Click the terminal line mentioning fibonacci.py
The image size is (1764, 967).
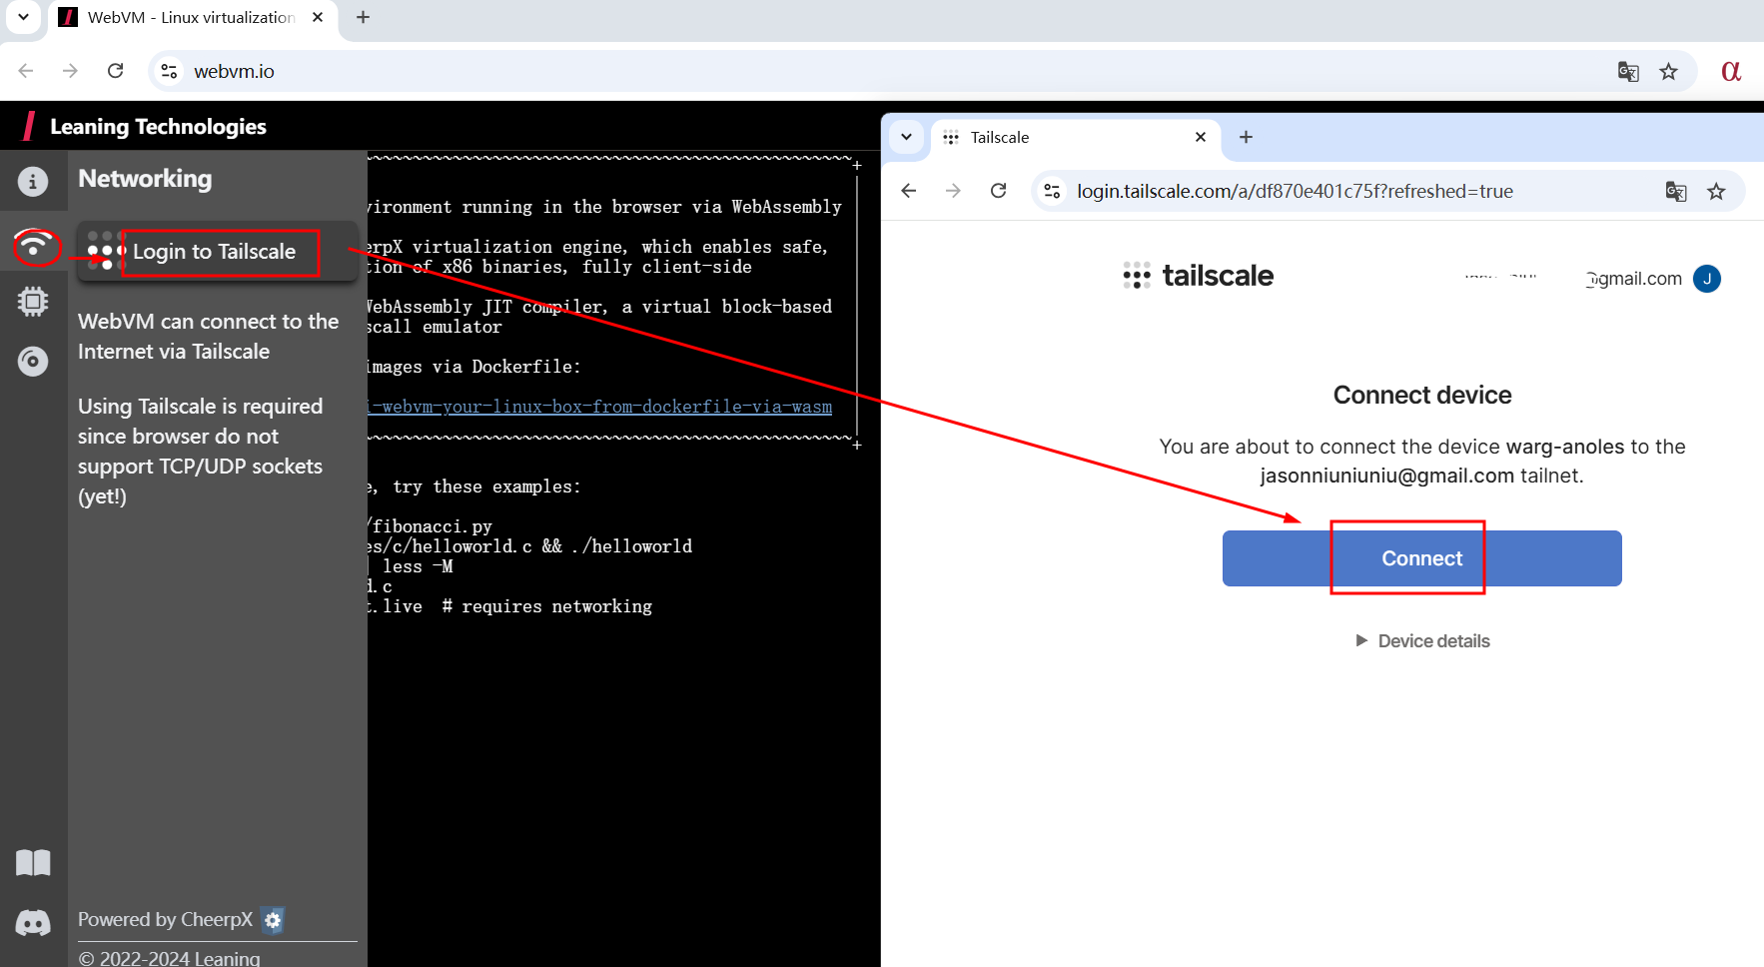coord(431,526)
